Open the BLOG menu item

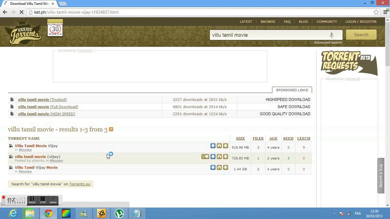303,22
